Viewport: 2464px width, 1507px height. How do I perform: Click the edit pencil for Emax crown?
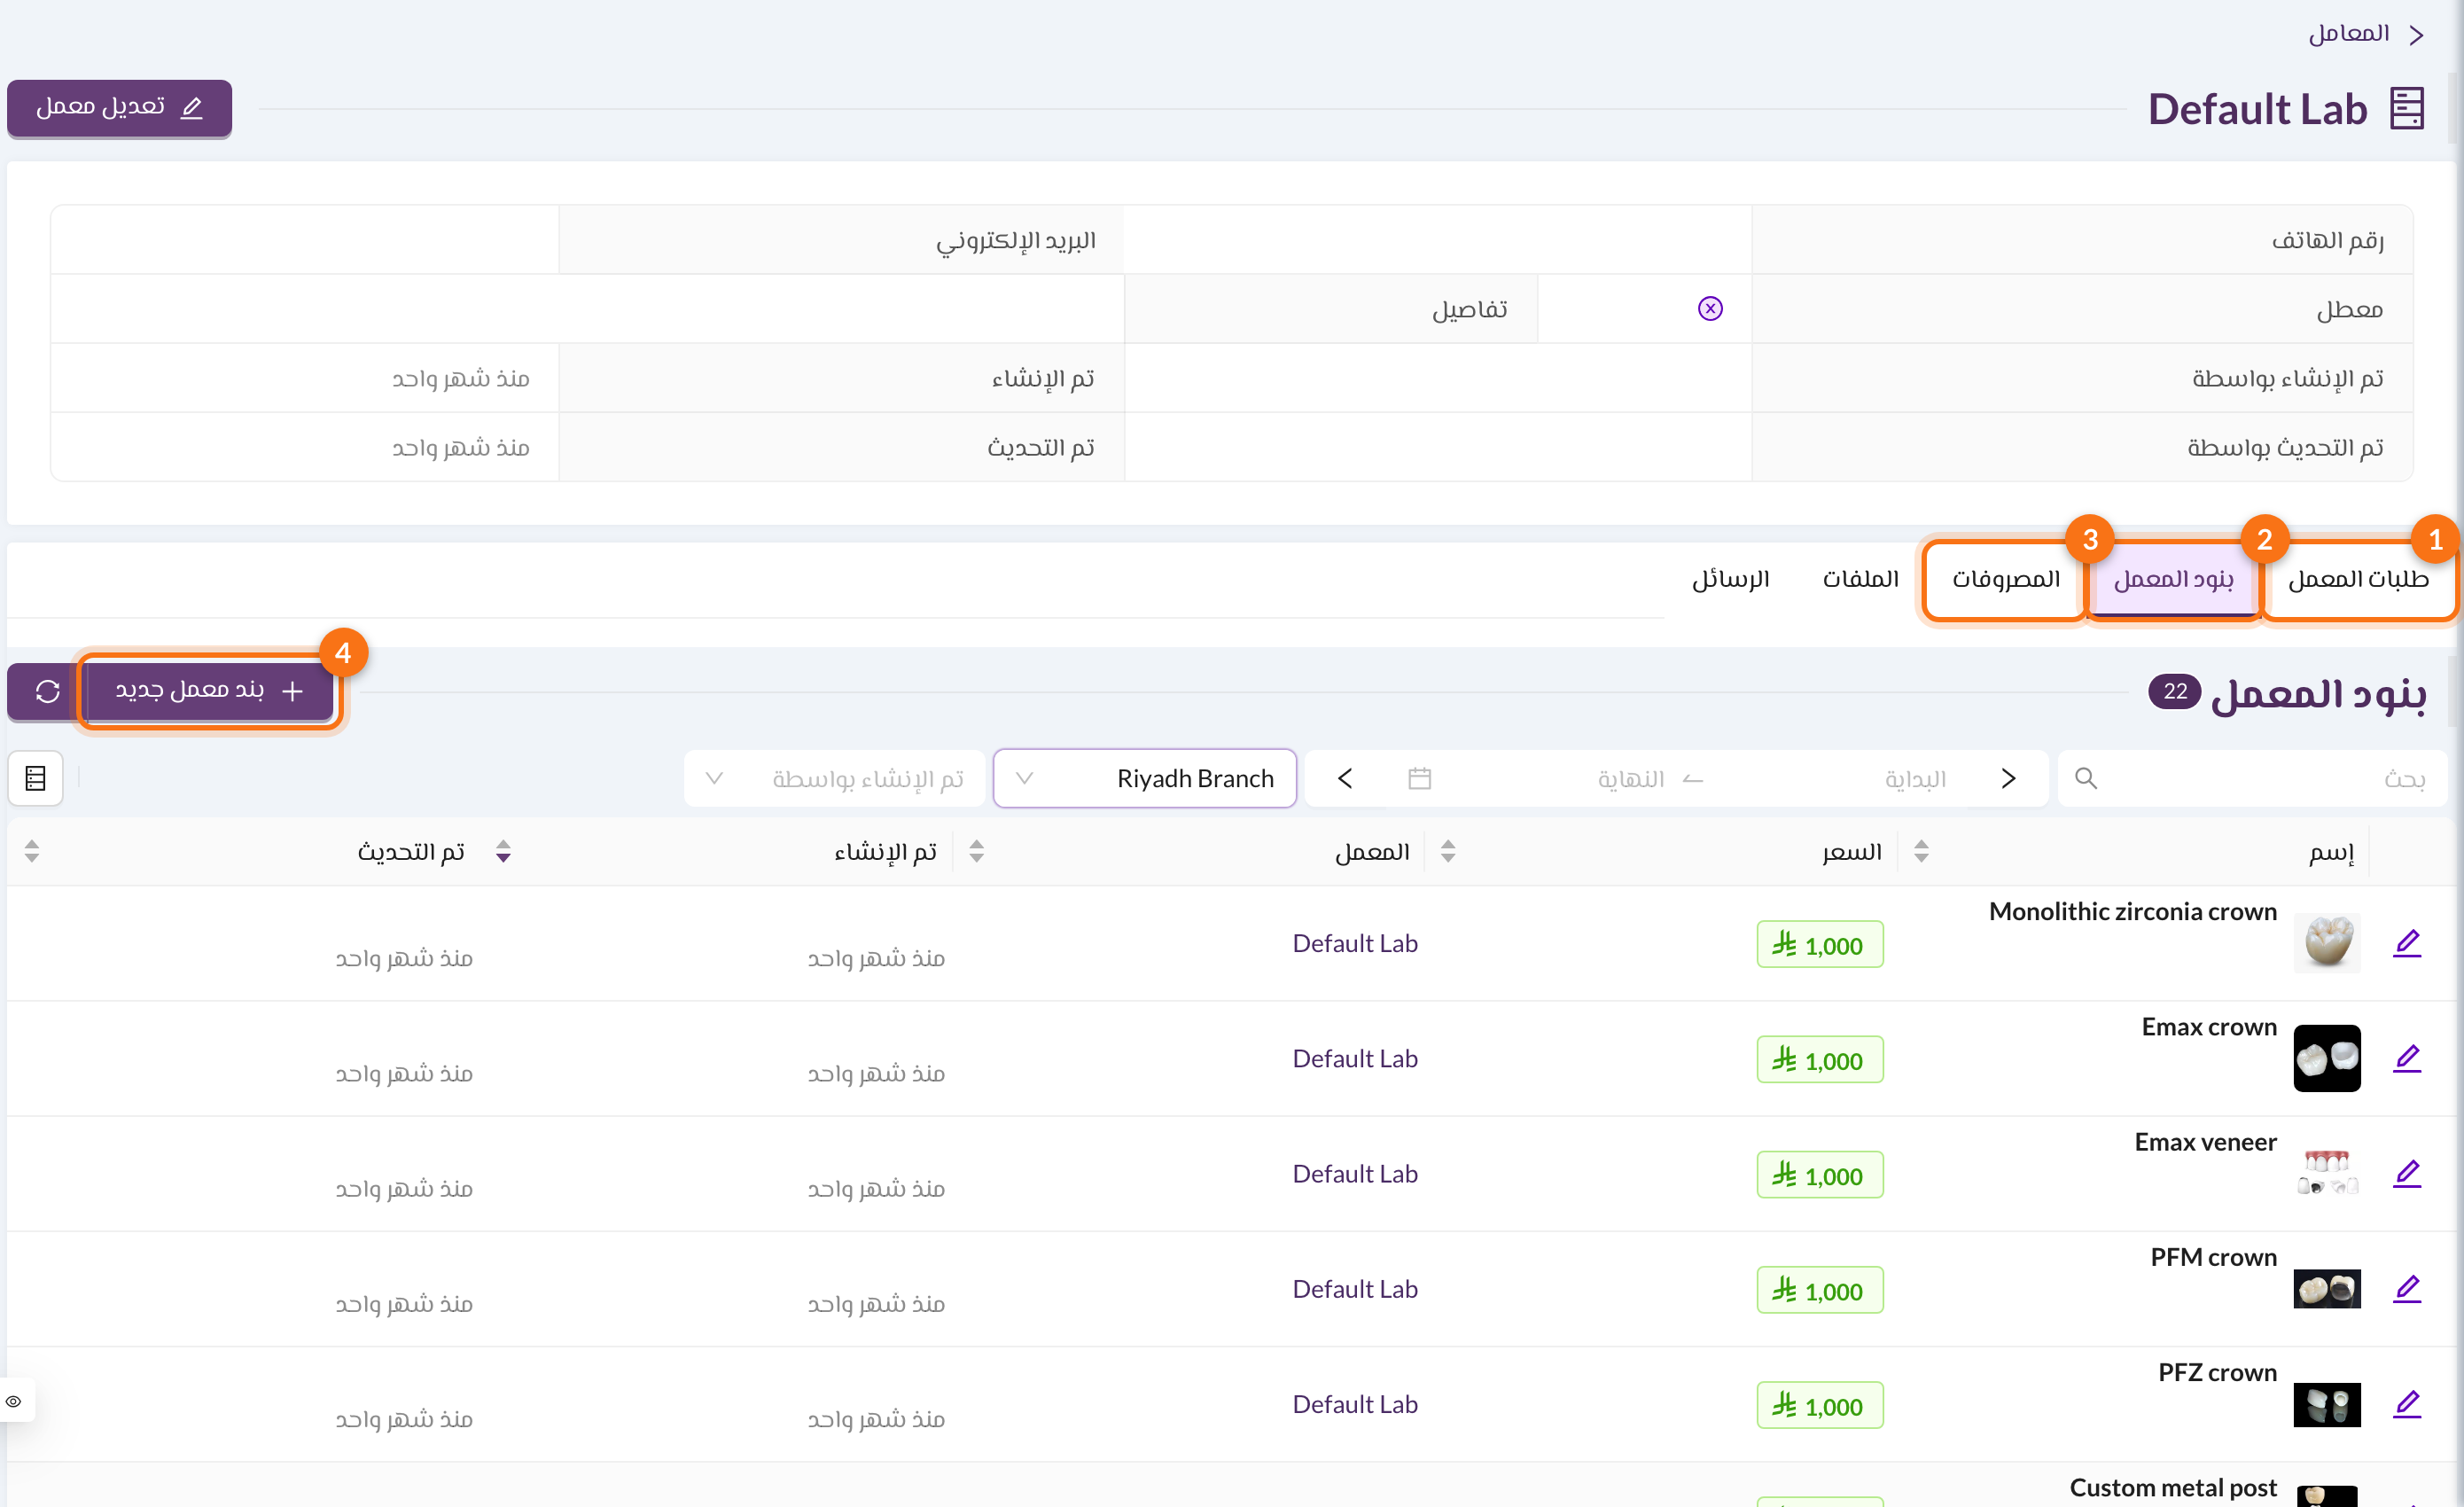pyautogui.click(x=2407, y=1058)
